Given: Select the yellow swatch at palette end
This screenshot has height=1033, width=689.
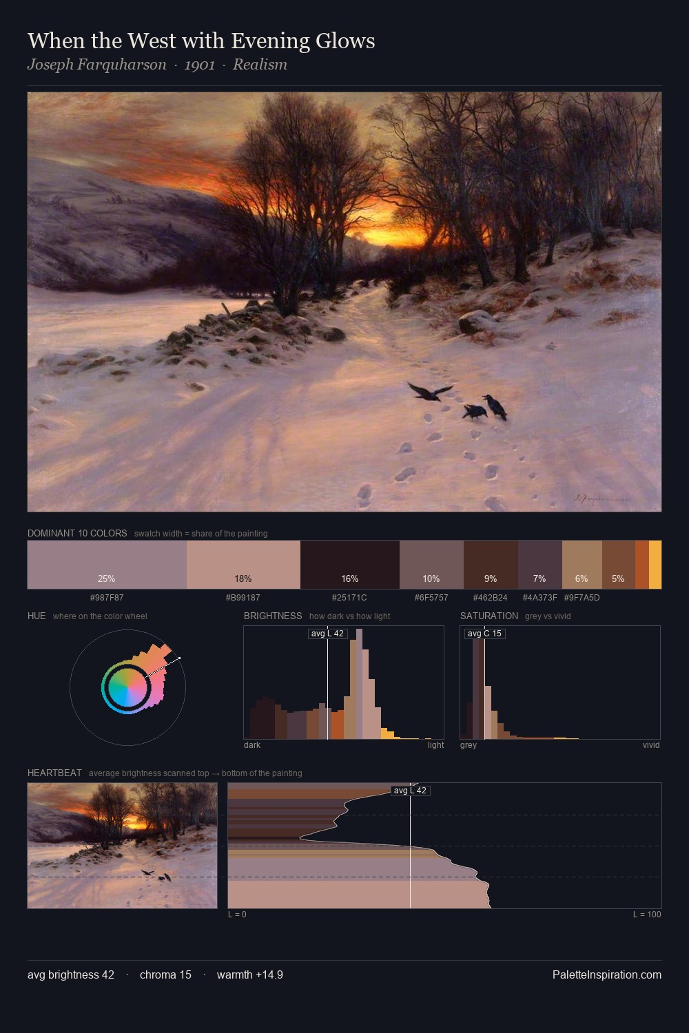Looking at the screenshot, I should tap(655, 565).
